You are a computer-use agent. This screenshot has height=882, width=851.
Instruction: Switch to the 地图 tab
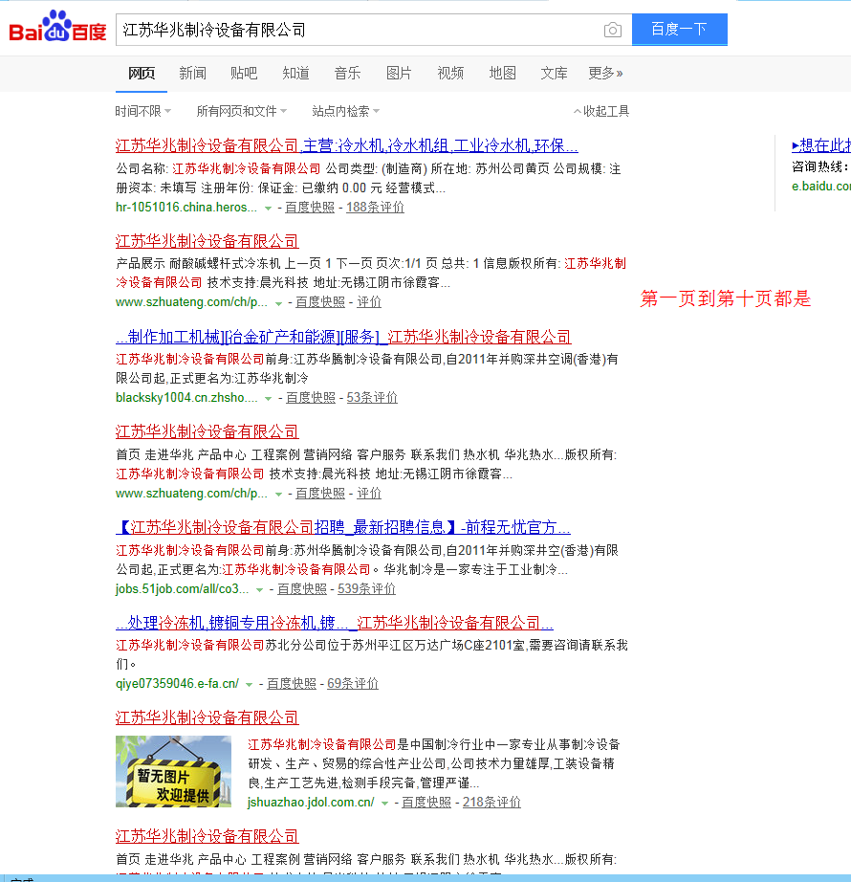(x=503, y=73)
